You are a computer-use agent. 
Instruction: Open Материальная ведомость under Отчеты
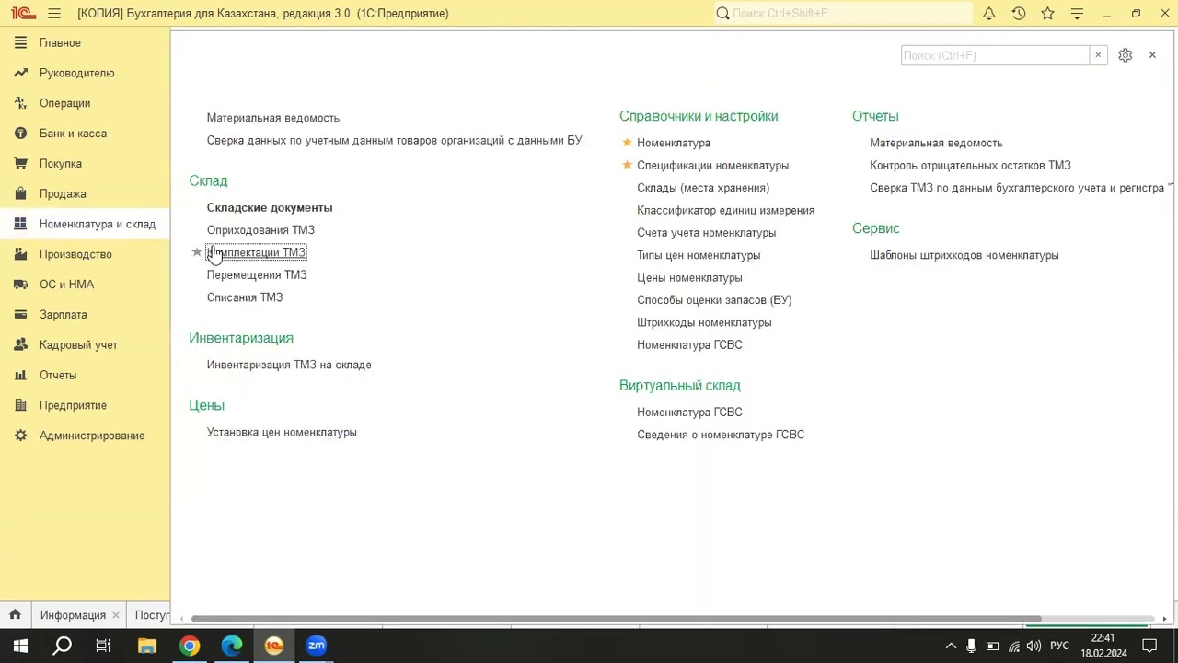[x=936, y=143]
